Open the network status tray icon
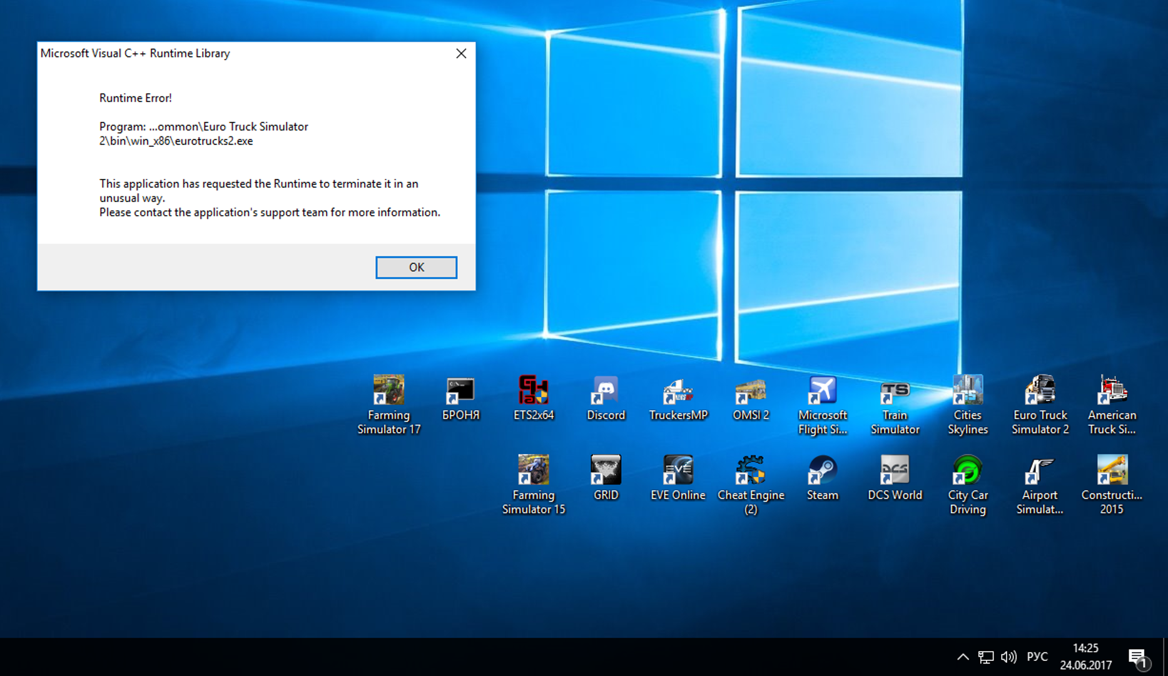Image resolution: width=1168 pixels, height=676 pixels. [986, 657]
